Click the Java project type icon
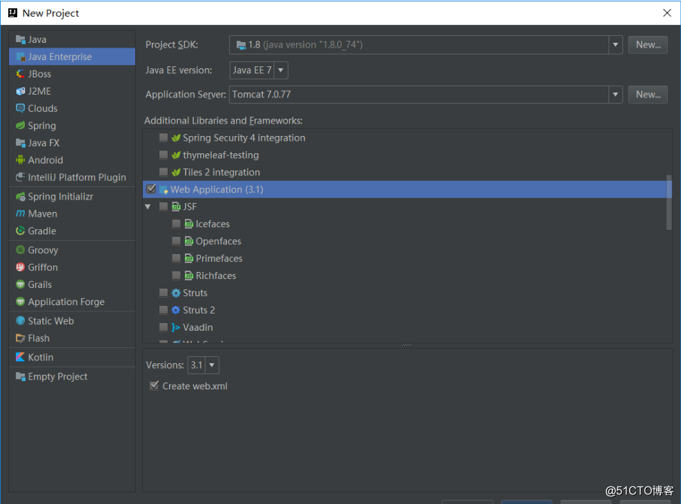The width and height of the screenshot is (681, 504). [x=21, y=39]
